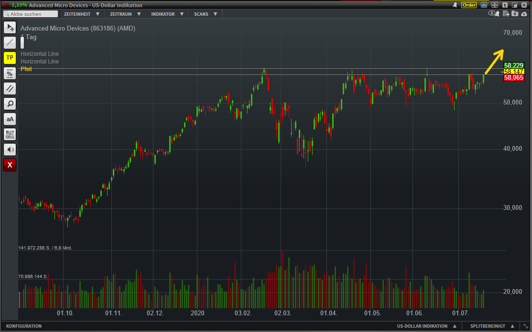Viewport: 532px width, 332px height.
Task: Click the red 58,065 price label
Action: tap(514, 77)
